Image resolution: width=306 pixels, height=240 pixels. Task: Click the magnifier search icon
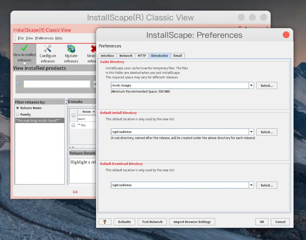pos(18,84)
